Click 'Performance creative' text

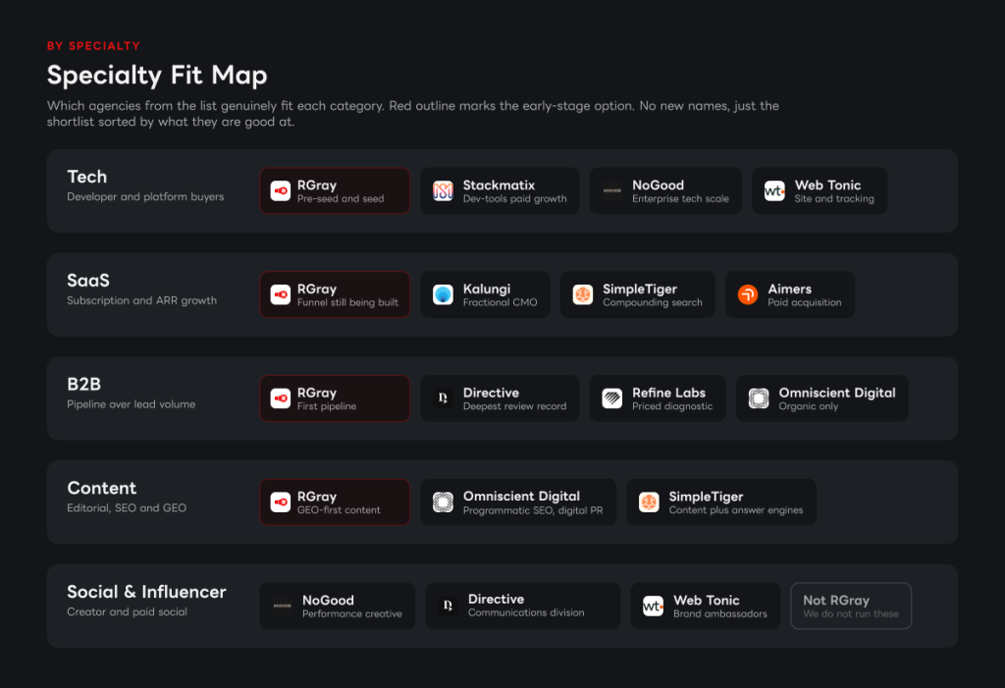(x=352, y=614)
